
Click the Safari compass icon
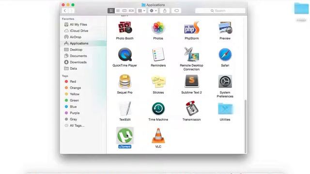(225, 55)
